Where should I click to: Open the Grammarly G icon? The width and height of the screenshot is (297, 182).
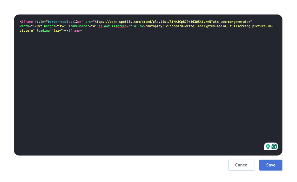pos(274,146)
